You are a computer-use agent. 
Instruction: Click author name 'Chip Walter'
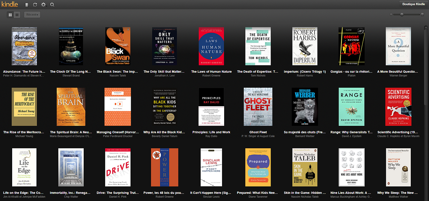click(x=71, y=197)
